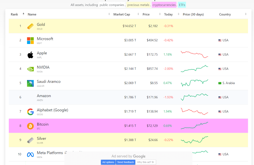The height and width of the screenshot is (165, 254).
Task: Click the Apple logo icon
Action: 30,55
